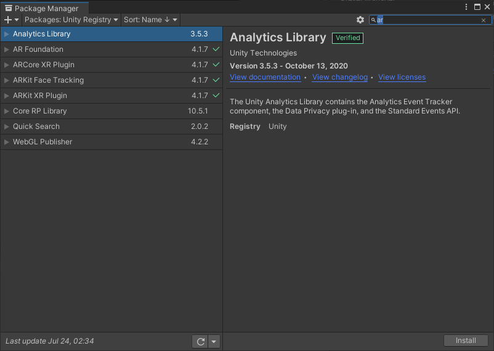Viewport: 494px width, 351px height.
Task: Expand the Core RP Library arrow
Action: pos(7,111)
